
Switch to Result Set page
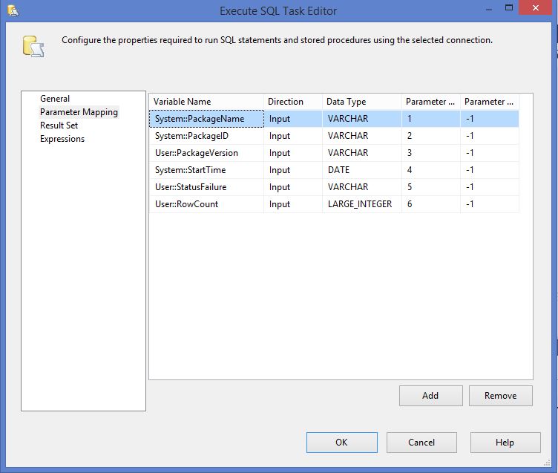coord(59,125)
